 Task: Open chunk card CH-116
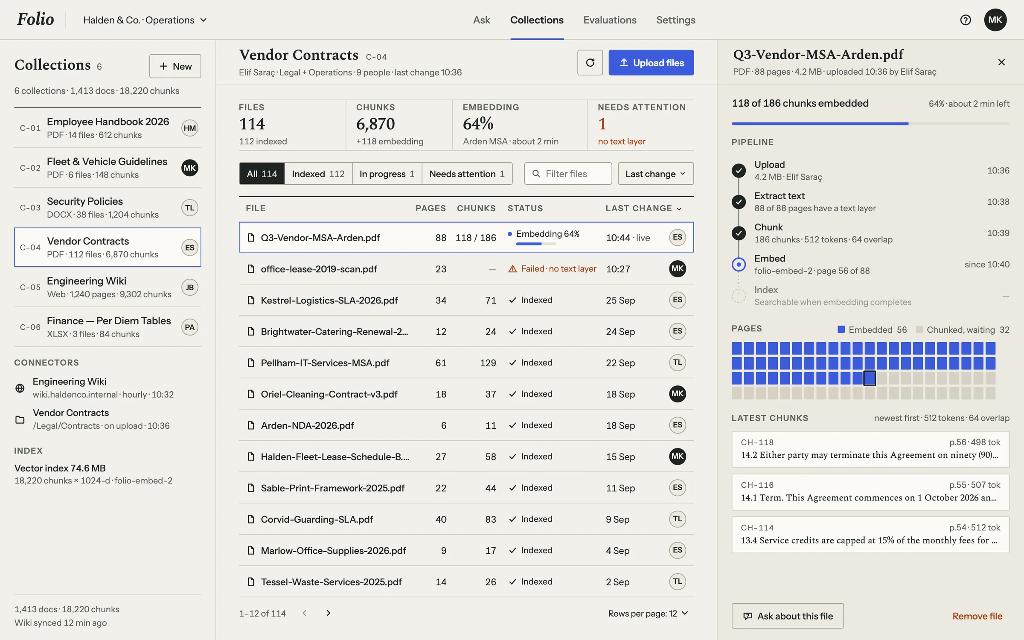[x=870, y=492]
